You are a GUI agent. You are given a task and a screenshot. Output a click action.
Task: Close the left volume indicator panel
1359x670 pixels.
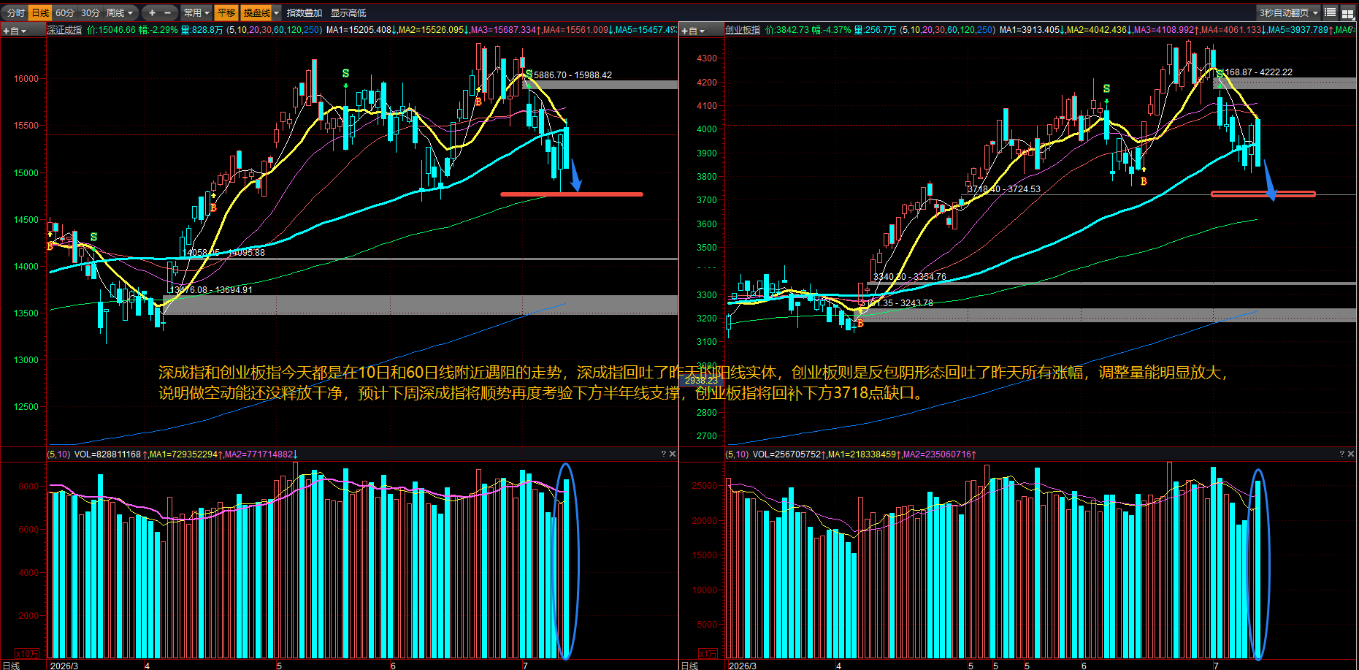coord(673,454)
